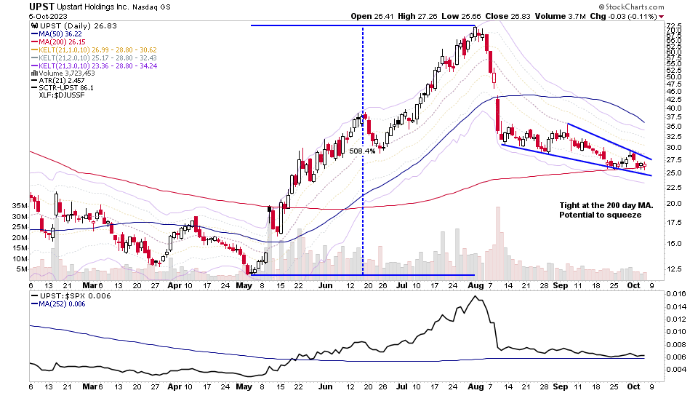Click the UPST:$SPX 0.006 ratio label

point(71,296)
